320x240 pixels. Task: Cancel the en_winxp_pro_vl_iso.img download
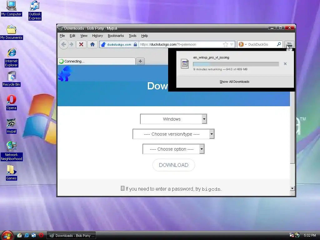coord(285,64)
